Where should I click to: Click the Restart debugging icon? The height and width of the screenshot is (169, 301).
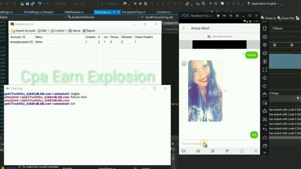pos(145,4)
